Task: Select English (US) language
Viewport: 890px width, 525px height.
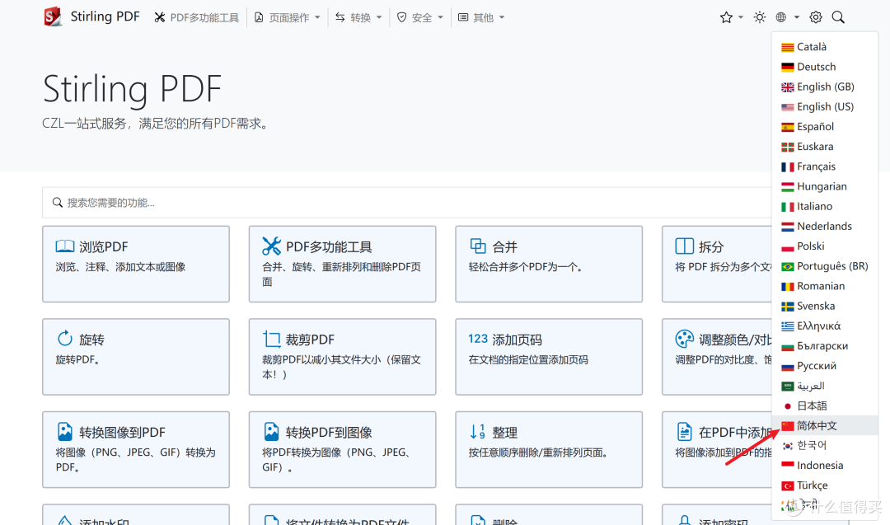Action: (824, 106)
